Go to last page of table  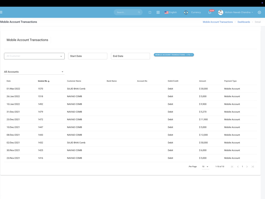point(253,167)
